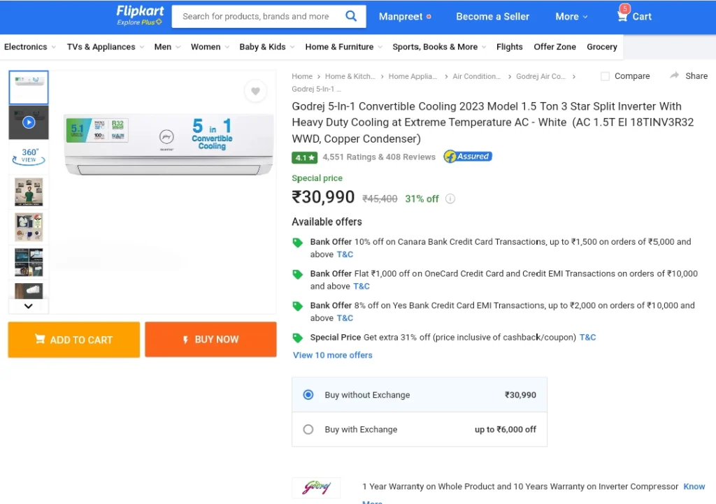Open the Manpreet account menu
Image resolution: width=716 pixels, height=504 pixels.
click(405, 17)
